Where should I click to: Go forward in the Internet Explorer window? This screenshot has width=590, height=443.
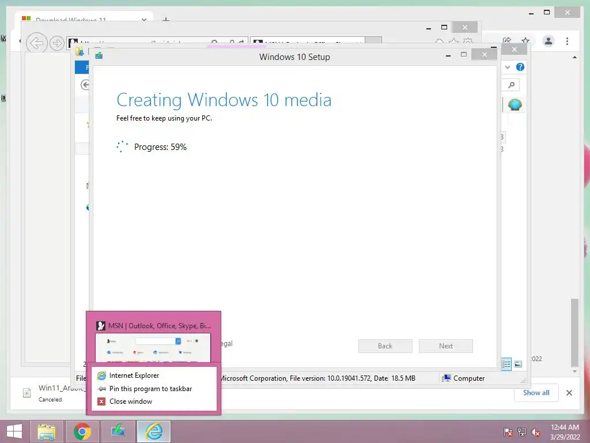click(x=56, y=43)
